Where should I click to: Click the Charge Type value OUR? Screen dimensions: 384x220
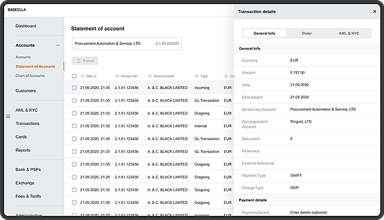pos(294,188)
